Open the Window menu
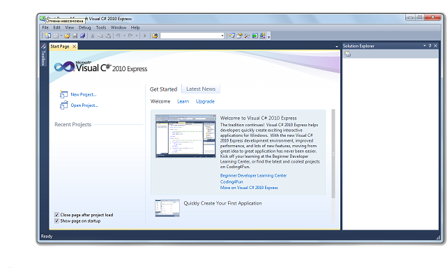Image resolution: width=447 pixels, height=268 pixels. click(119, 27)
